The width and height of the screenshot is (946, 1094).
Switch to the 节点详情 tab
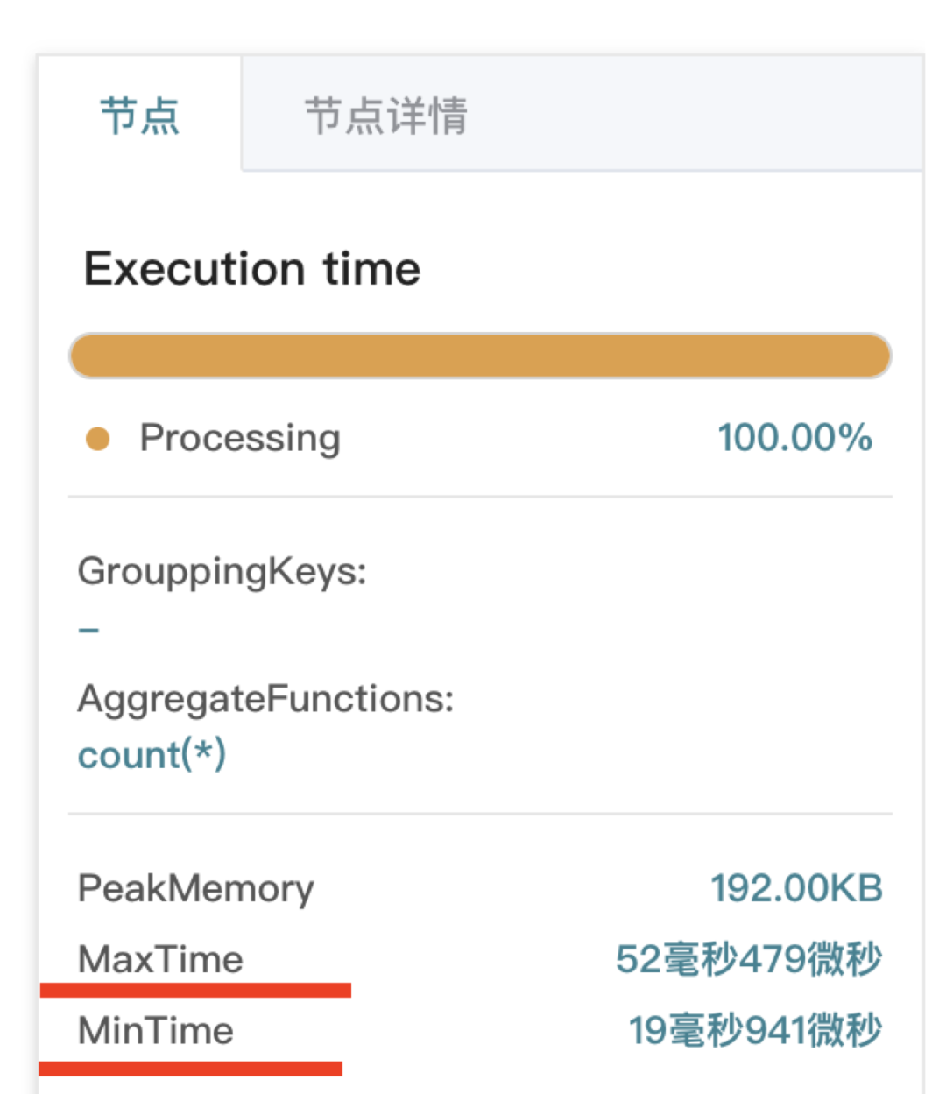pos(385,116)
